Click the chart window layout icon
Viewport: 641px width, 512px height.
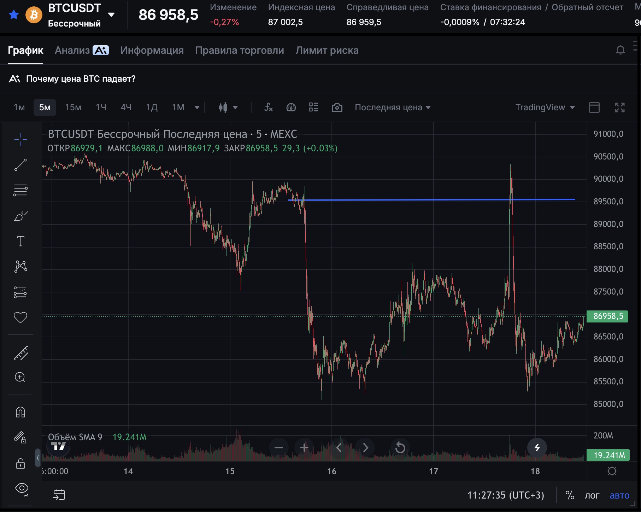pyautogui.click(x=594, y=107)
